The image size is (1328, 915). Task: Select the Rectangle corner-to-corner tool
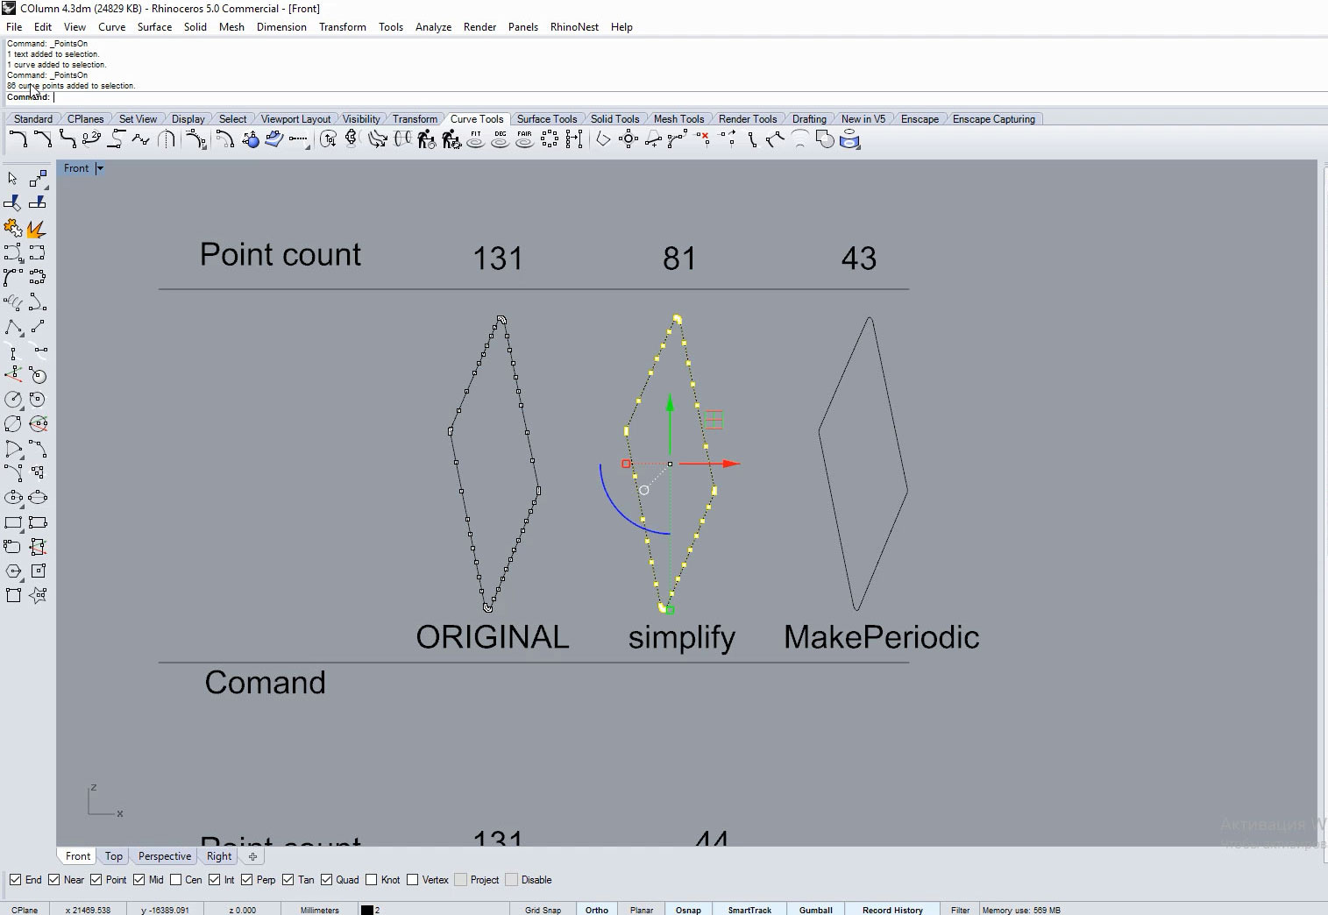point(12,521)
